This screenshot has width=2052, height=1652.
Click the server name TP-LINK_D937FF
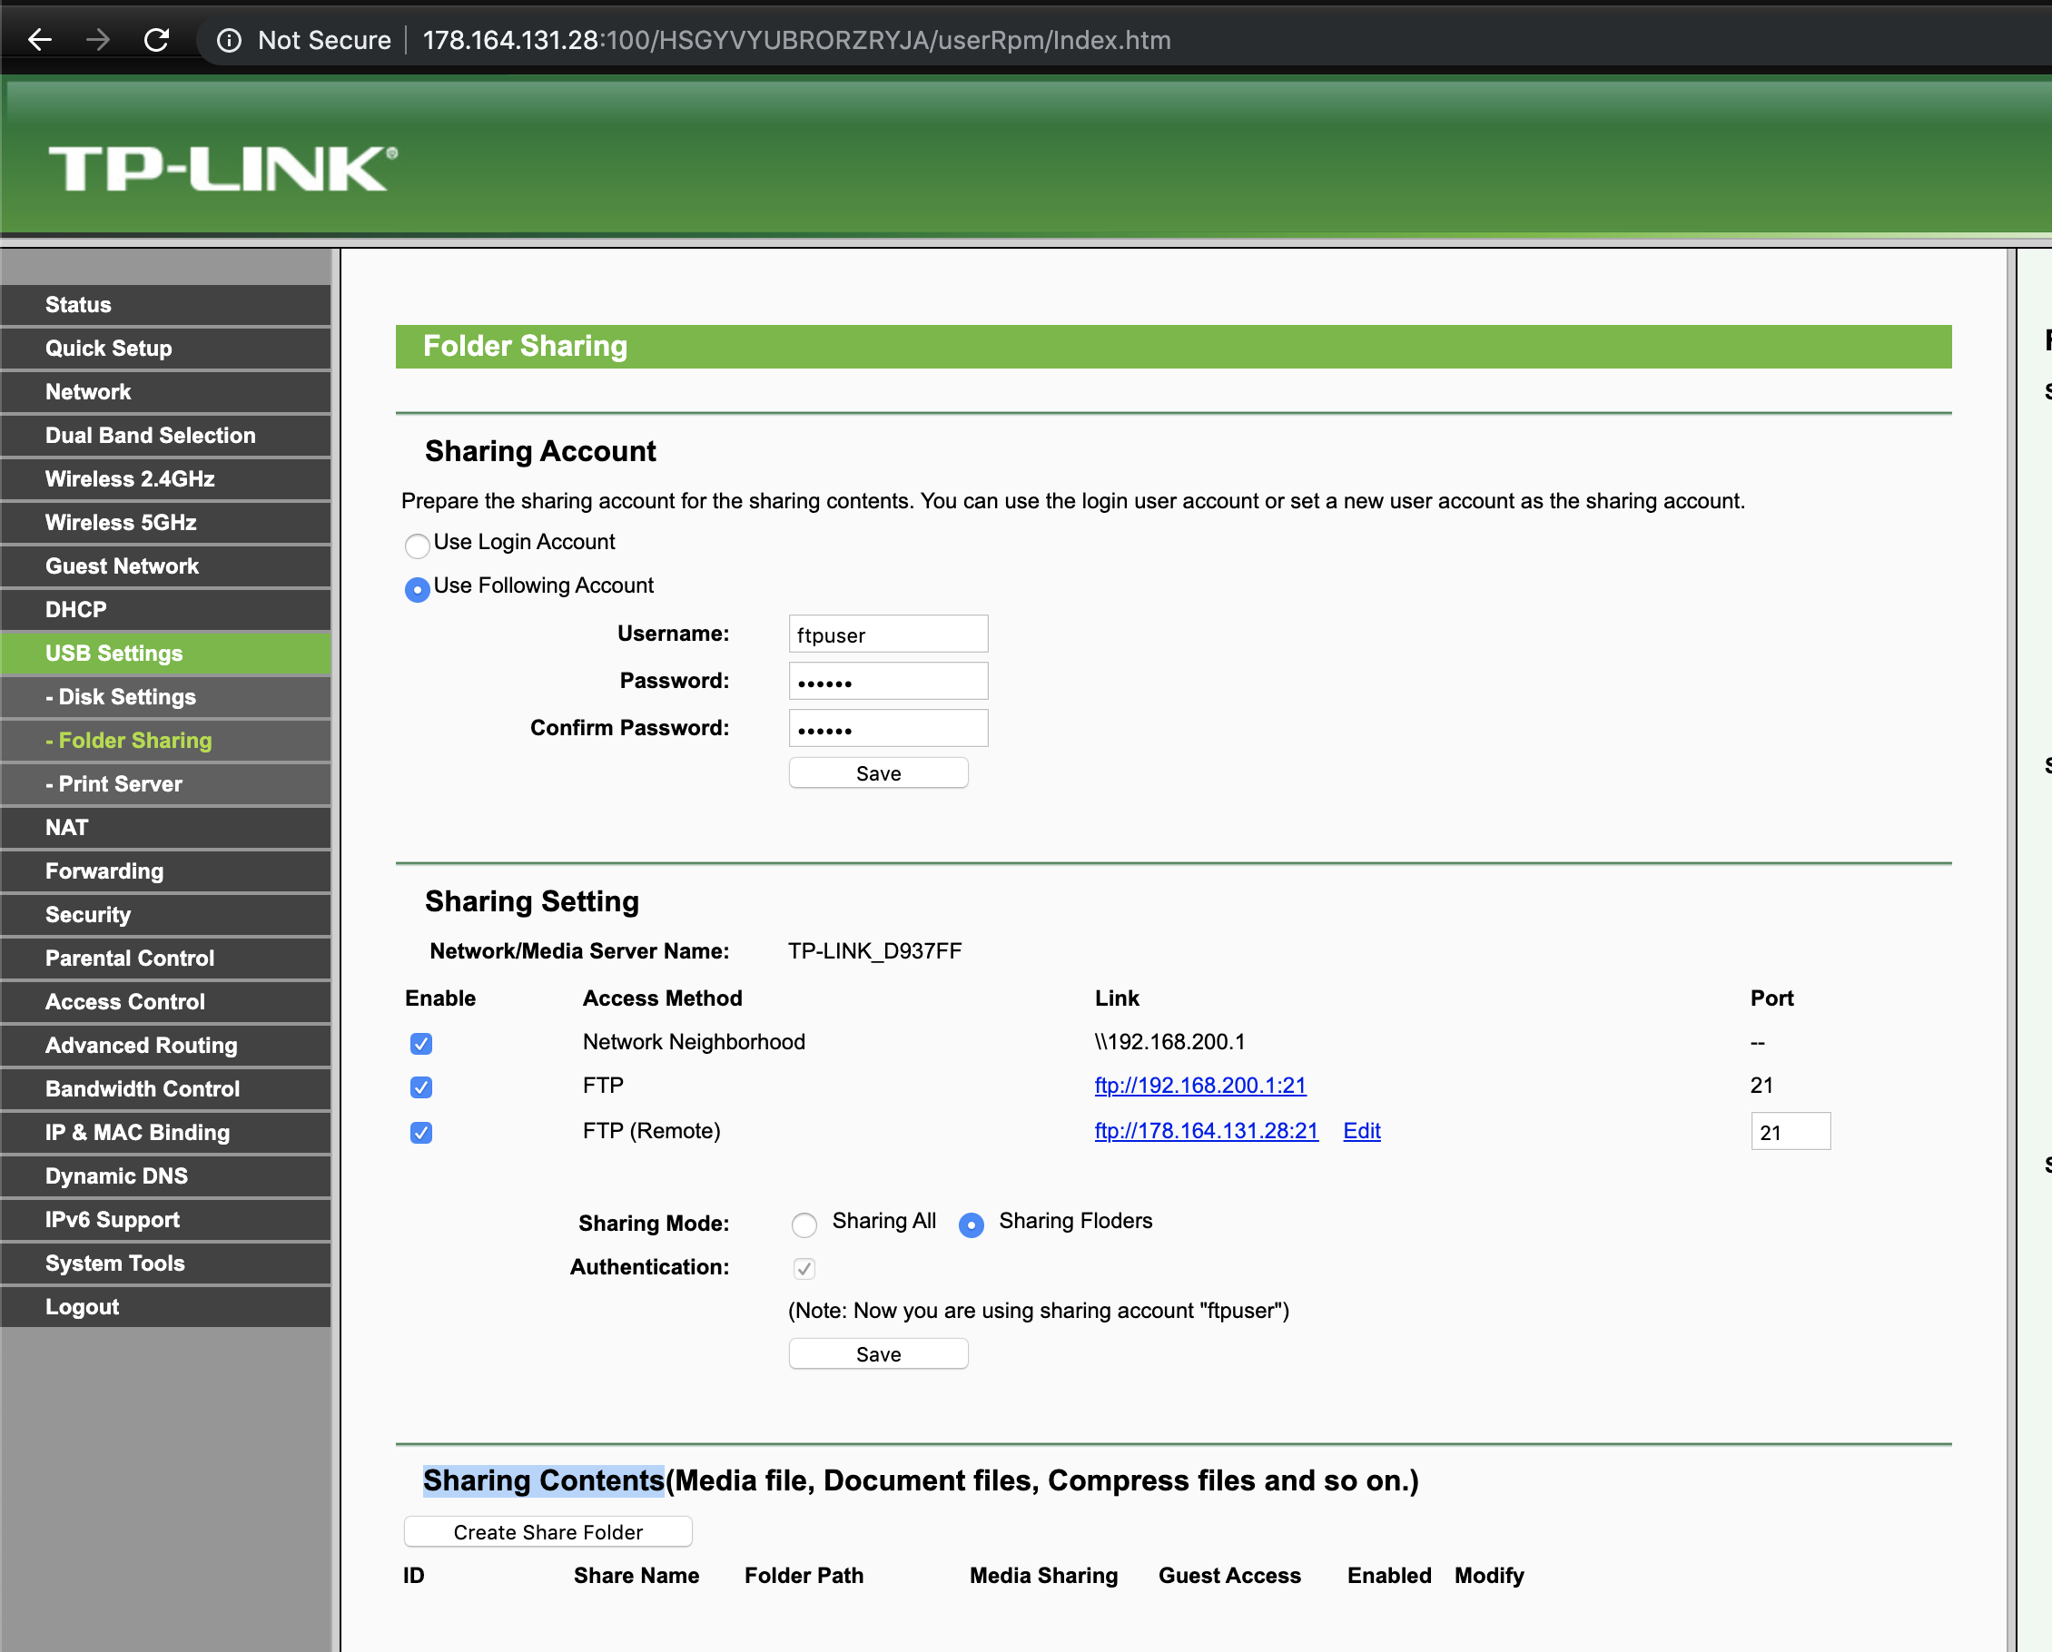pyautogui.click(x=874, y=951)
